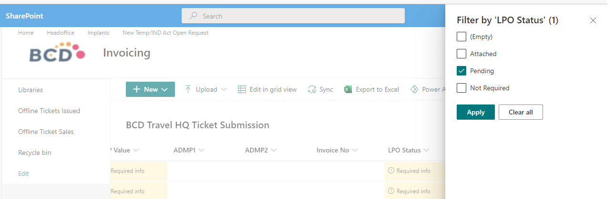Expand the Upload dropdown chevron

tap(224, 89)
